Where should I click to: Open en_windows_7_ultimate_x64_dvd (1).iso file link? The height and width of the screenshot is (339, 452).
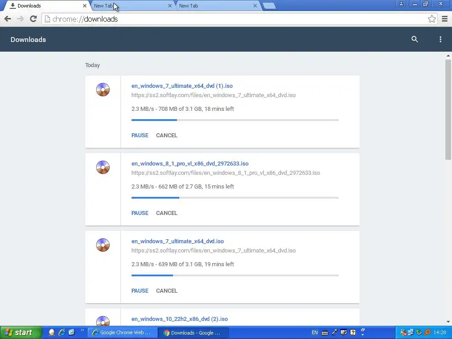(182, 86)
